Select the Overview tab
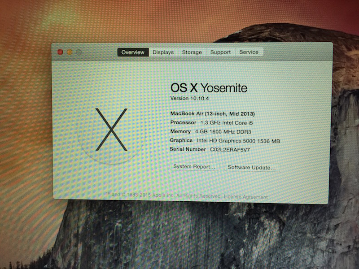The height and width of the screenshot is (269, 359). tap(133, 52)
